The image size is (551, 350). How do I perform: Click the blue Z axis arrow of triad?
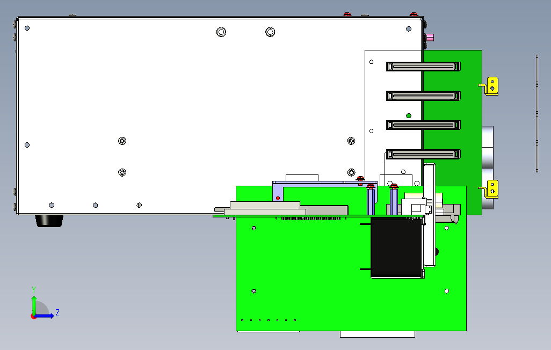[45, 316]
